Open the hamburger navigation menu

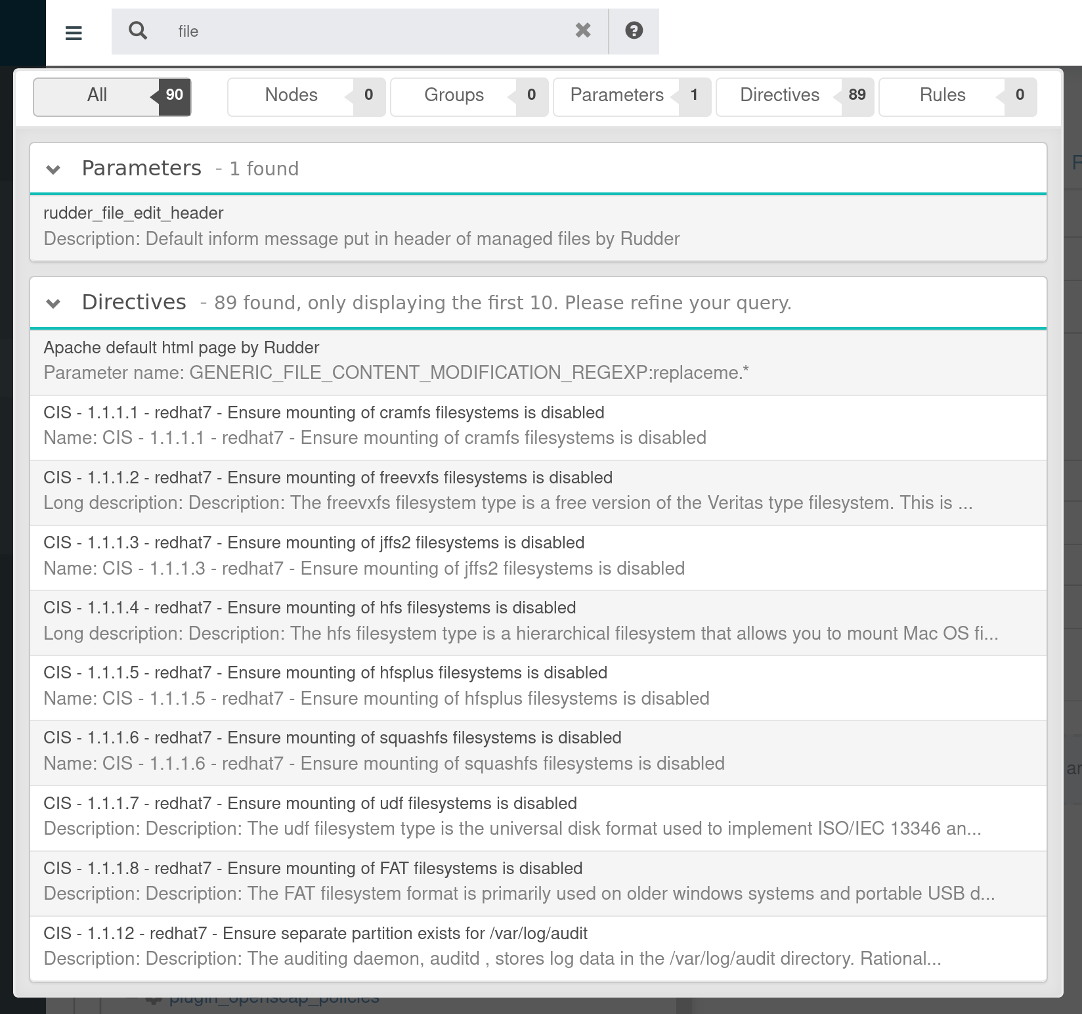[74, 32]
